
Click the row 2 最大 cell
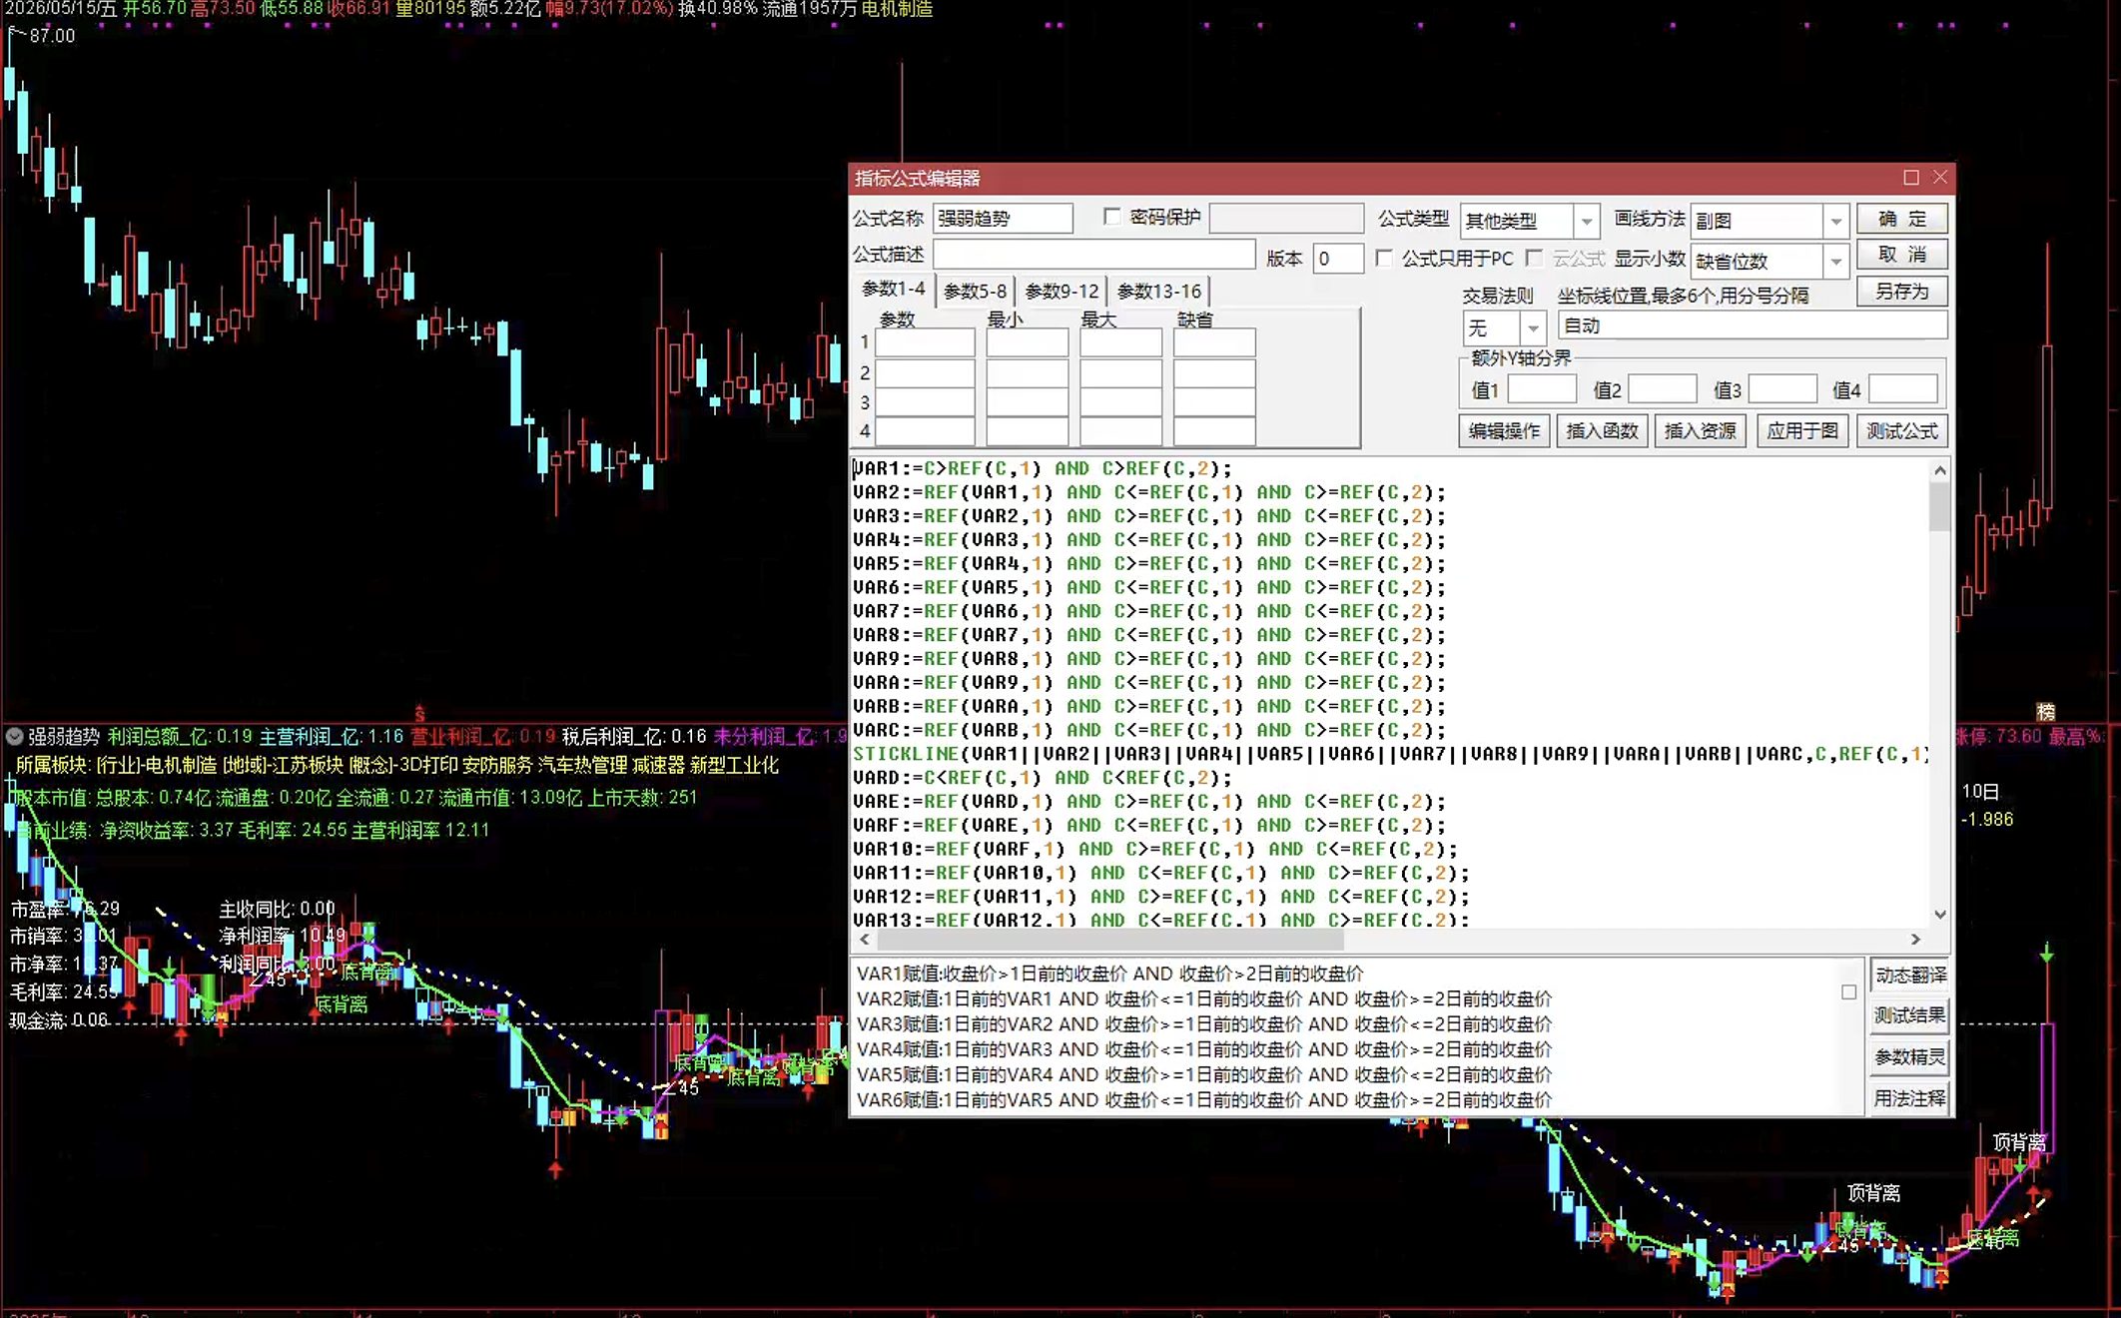1120,373
